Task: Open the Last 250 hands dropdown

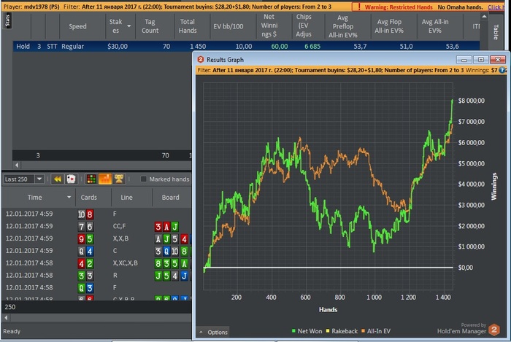Action: [39, 179]
